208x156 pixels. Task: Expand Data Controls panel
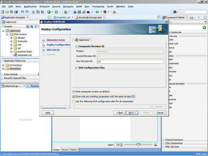2,74
